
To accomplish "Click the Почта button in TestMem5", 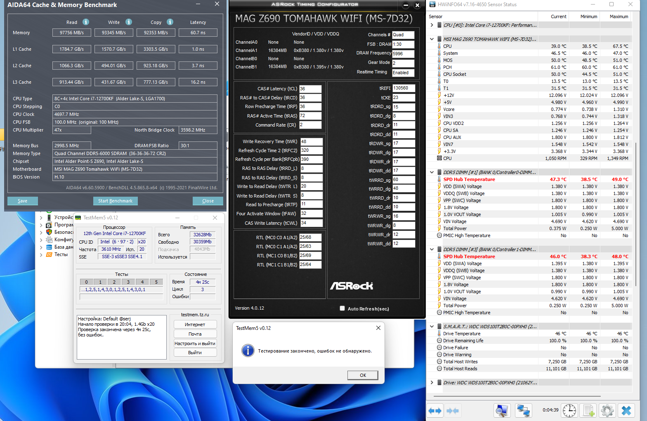I will pos(195,334).
